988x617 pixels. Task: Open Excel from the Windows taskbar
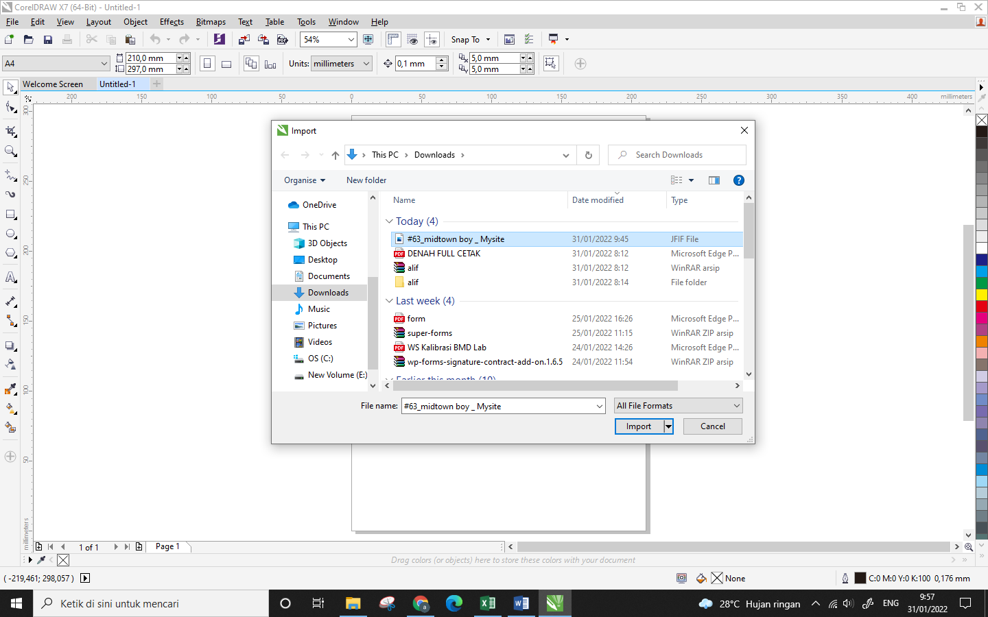(x=487, y=603)
